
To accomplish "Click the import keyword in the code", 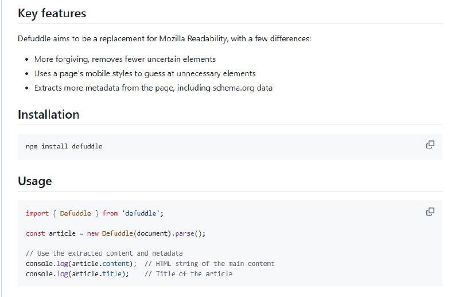I will (x=37, y=213).
